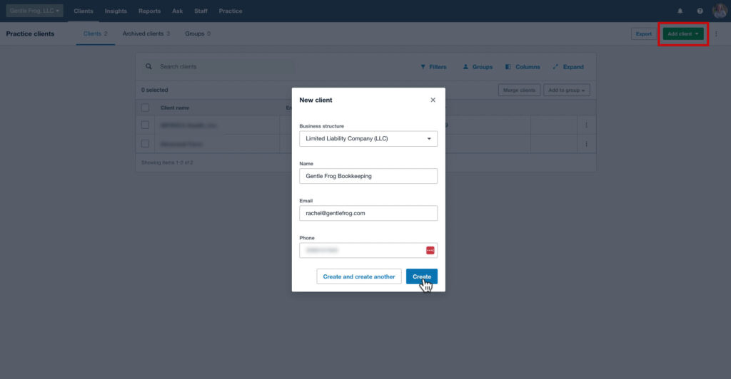
Task: Click the blue Create button
Action: click(421, 276)
